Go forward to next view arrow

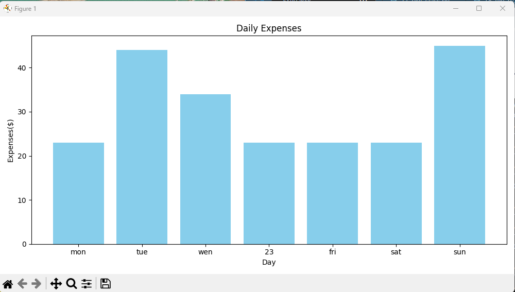(36, 284)
